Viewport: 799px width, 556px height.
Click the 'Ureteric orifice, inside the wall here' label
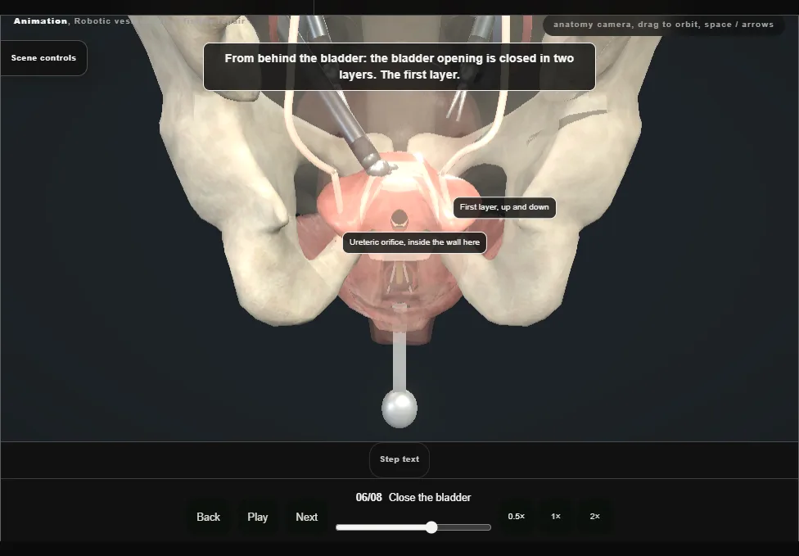pyautogui.click(x=414, y=242)
